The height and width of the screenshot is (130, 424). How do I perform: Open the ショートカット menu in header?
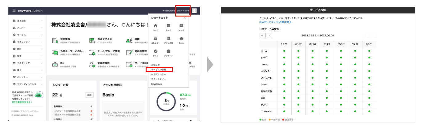pos(183,11)
